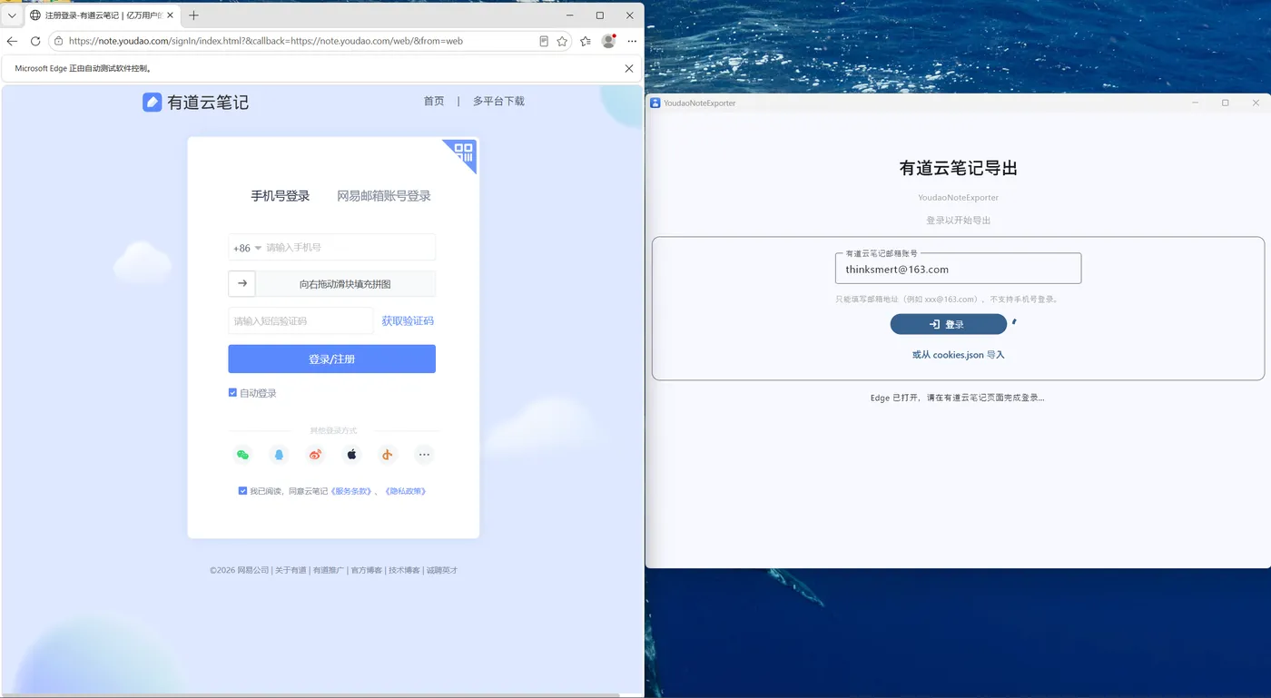The height and width of the screenshot is (698, 1271).
Task: Click the 有道云笔记邮箱账号 email field
Action: coord(958,269)
